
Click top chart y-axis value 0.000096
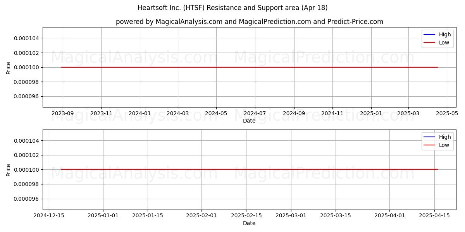click(x=26, y=96)
